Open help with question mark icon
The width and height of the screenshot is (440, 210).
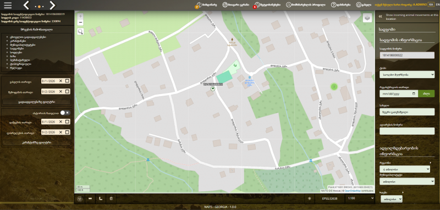pyautogui.click(x=340, y=5)
